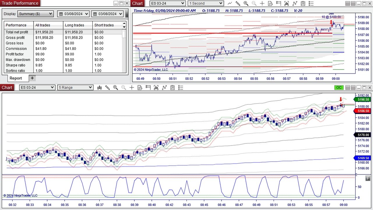Screen dimensions: 373x210
Task: Click the table header scroll down arrow
Action: click(x=124, y=27)
